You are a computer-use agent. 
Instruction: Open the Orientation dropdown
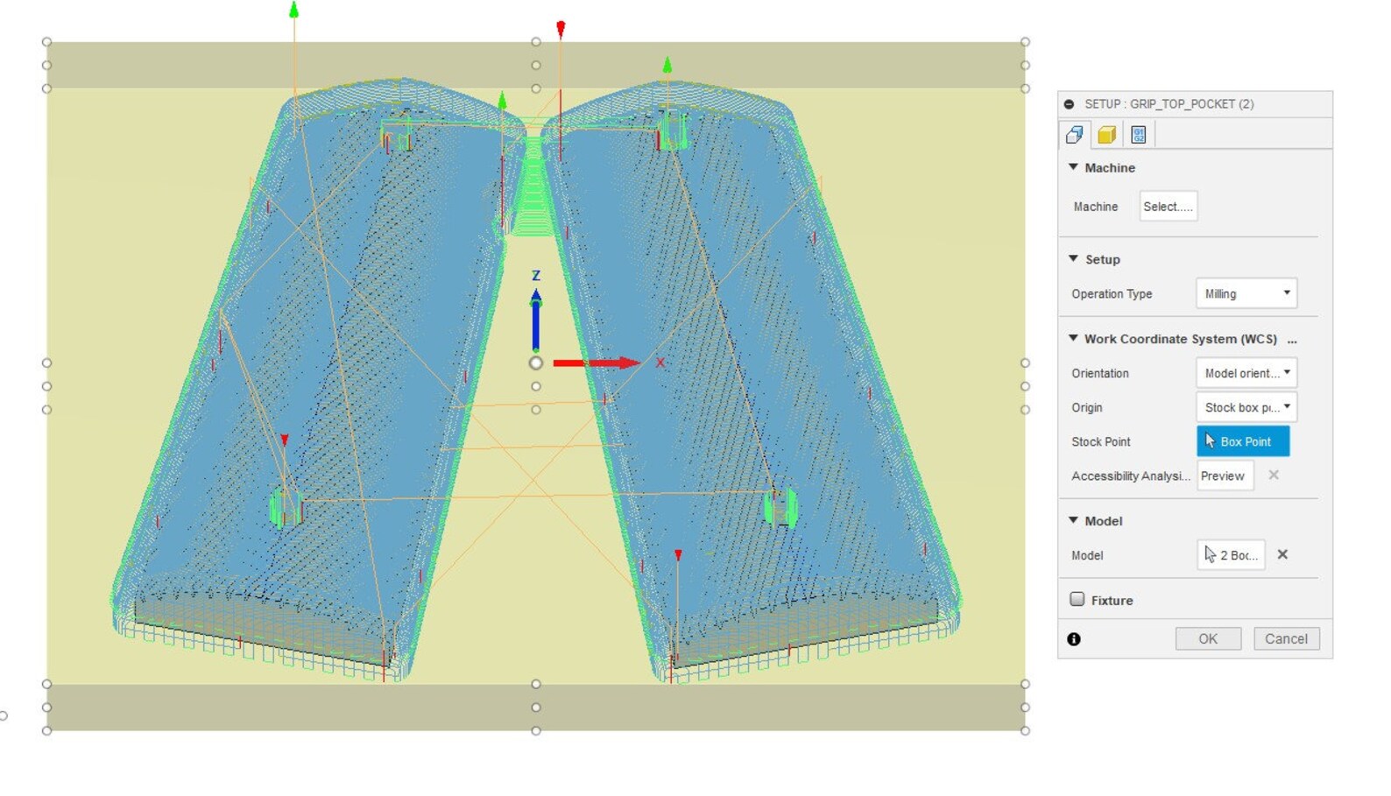1246,373
